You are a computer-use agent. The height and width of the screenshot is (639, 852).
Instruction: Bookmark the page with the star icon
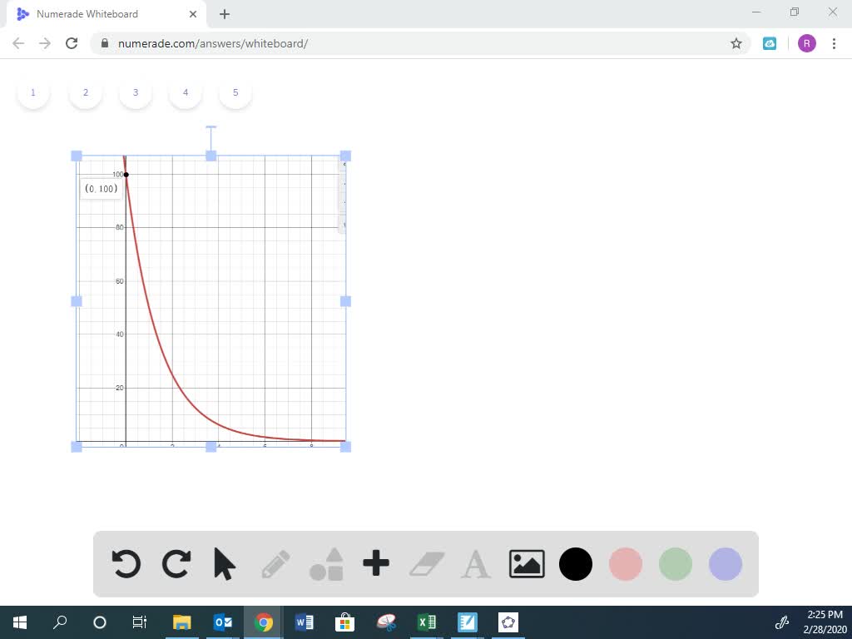pos(736,43)
